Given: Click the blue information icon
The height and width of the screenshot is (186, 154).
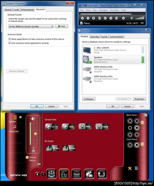Looking at the screenshot, I should click(x=136, y=168).
